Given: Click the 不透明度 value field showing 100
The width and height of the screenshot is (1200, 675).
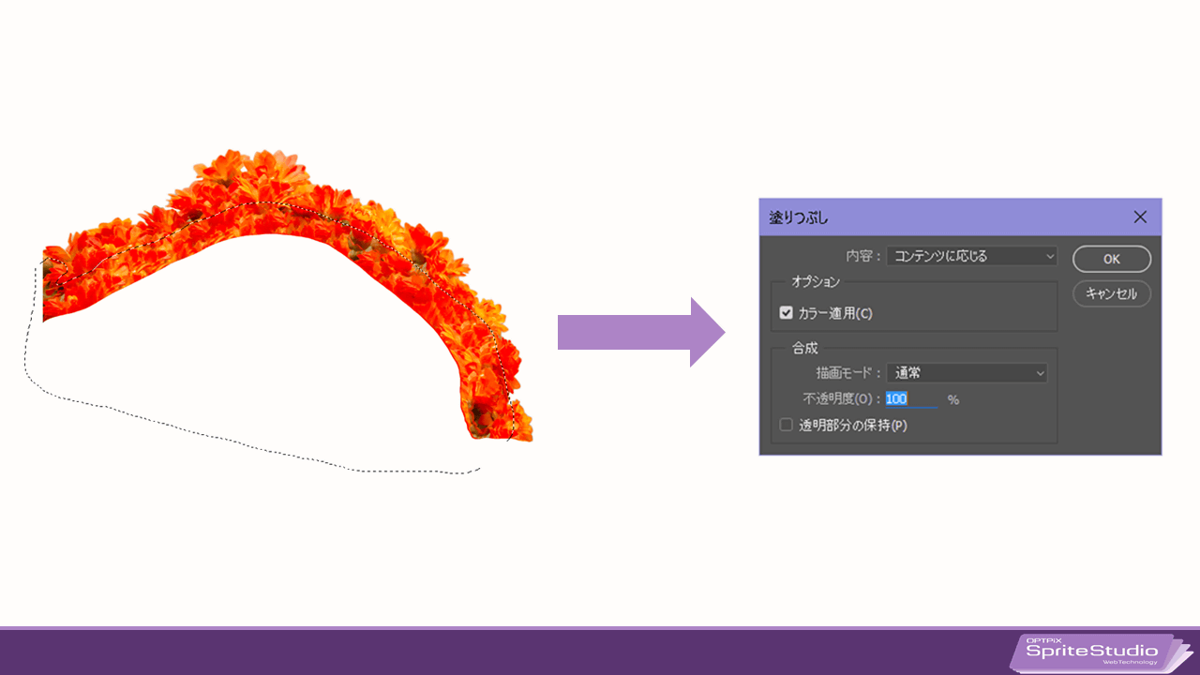Looking at the screenshot, I should [x=911, y=398].
